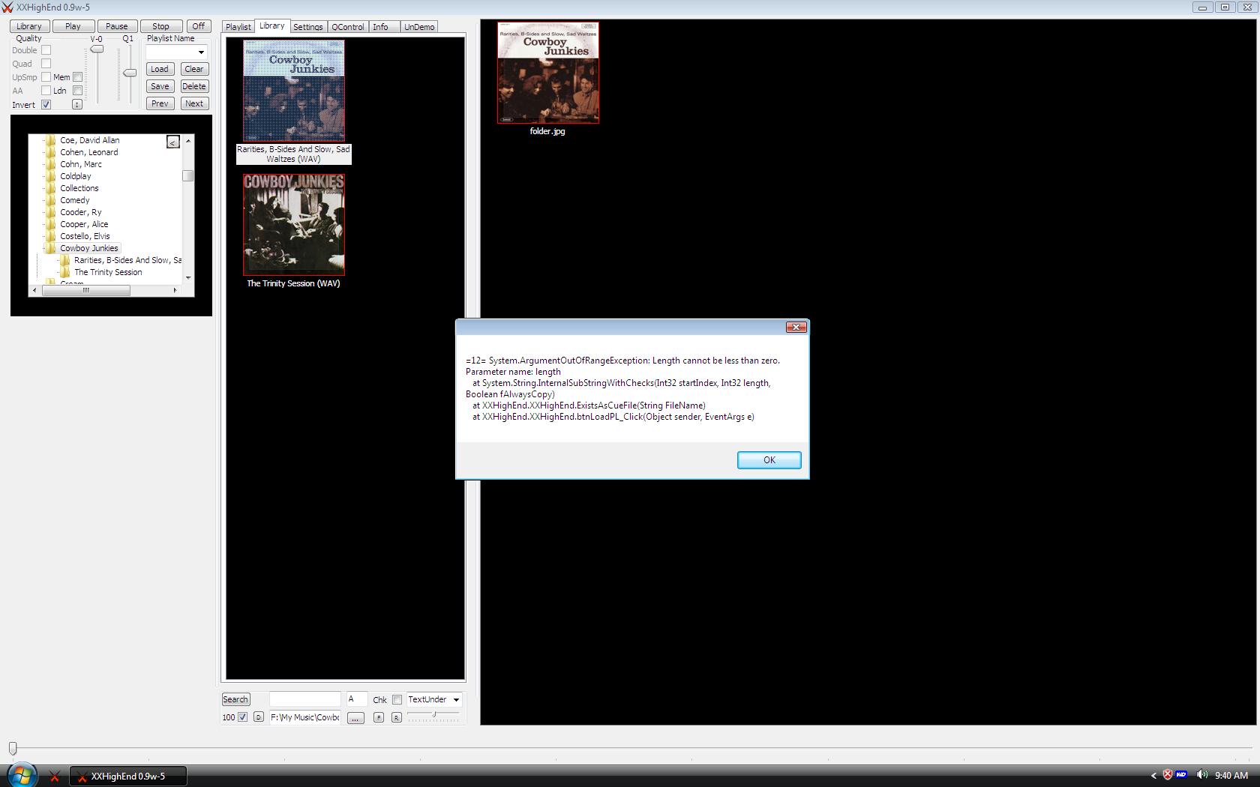Launch XXHighEnd from the quick launch icon

pyautogui.click(x=54, y=777)
